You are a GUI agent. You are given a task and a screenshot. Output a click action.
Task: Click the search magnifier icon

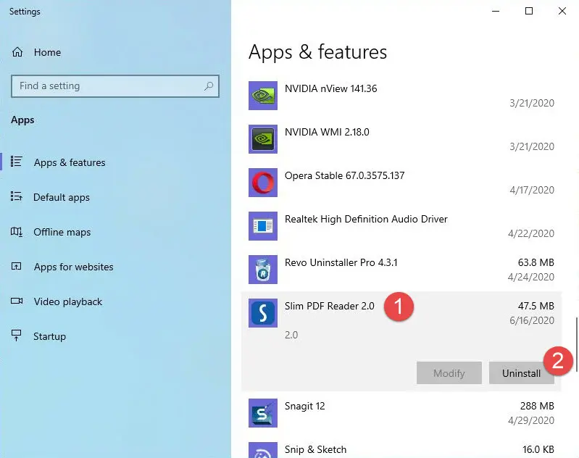[209, 86]
